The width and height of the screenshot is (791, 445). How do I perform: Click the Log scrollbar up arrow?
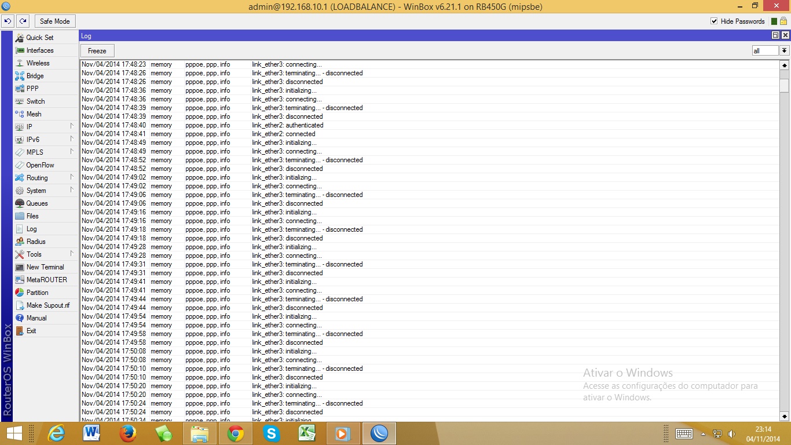785,65
